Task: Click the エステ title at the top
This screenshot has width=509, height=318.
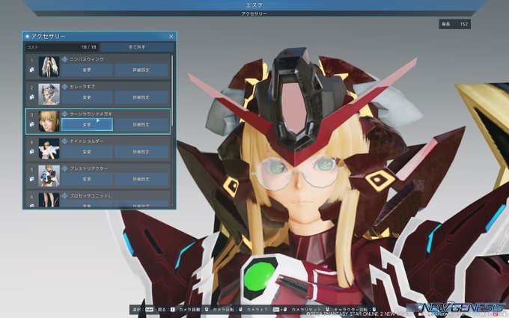Action: click(x=254, y=5)
